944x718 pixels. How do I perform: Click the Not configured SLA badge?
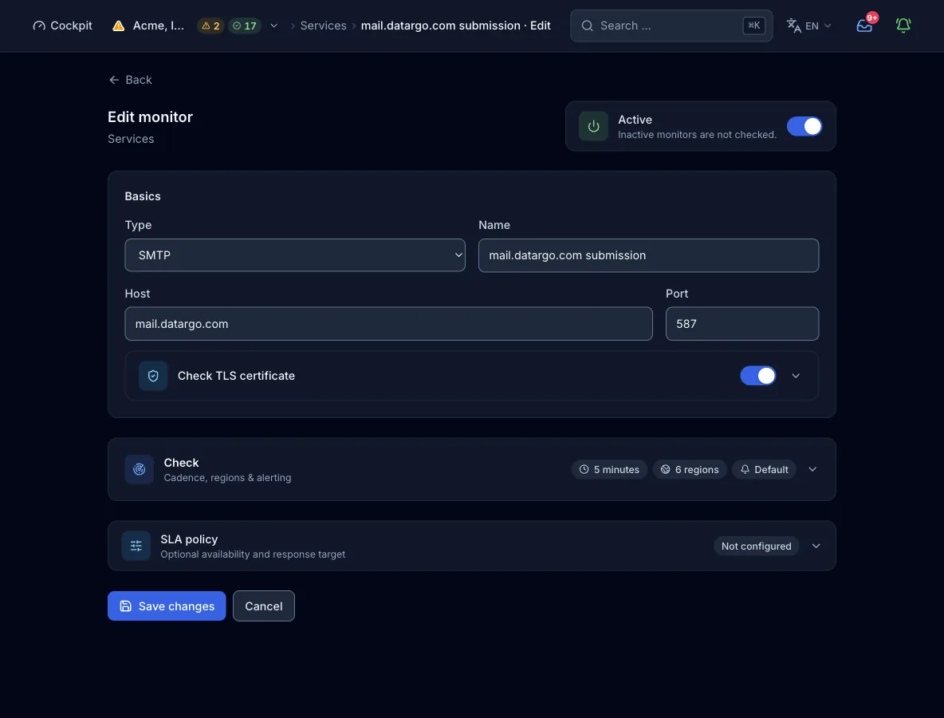point(756,546)
